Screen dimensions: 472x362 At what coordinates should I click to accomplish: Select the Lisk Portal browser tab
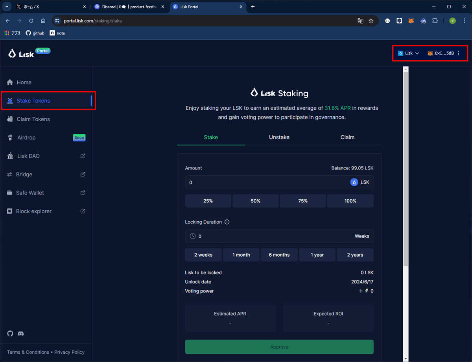tap(208, 7)
